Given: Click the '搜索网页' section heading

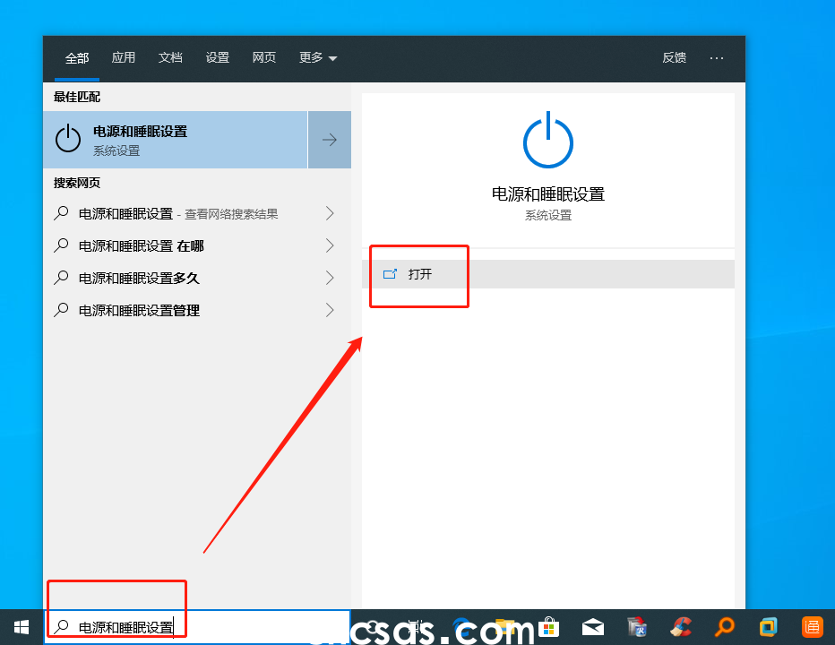Looking at the screenshot, I should click(77, 183).
